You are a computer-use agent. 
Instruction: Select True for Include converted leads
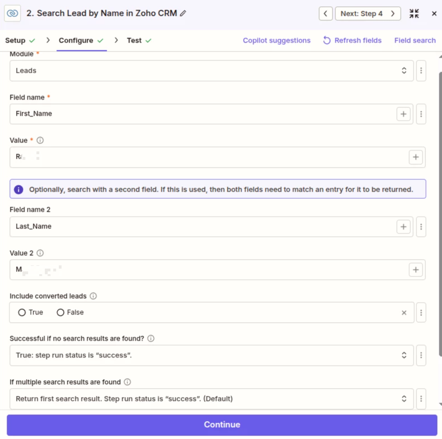tap(22, 313)
